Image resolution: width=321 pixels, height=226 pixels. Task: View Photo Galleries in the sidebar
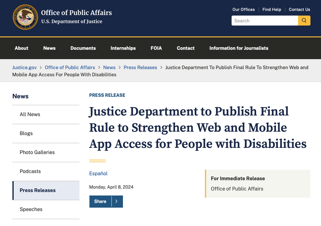tap(37, 152)
